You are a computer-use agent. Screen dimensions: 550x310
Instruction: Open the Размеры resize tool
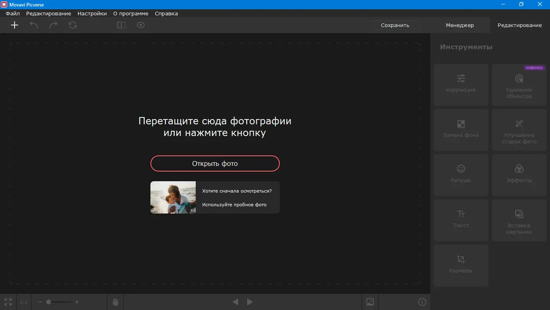(x=461, y=265)
